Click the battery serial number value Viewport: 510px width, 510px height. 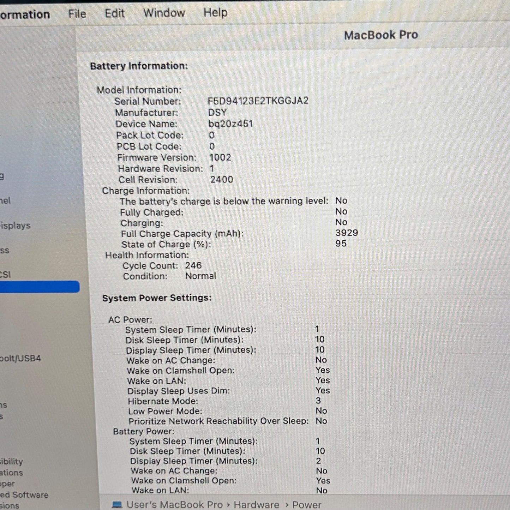pyautogui.click(x=258, y=101)
